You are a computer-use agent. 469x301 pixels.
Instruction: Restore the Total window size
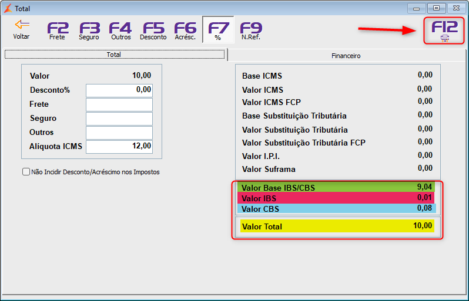point(436,8)
